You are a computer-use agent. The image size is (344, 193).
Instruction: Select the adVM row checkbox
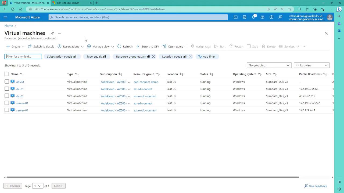click(7, 82)
